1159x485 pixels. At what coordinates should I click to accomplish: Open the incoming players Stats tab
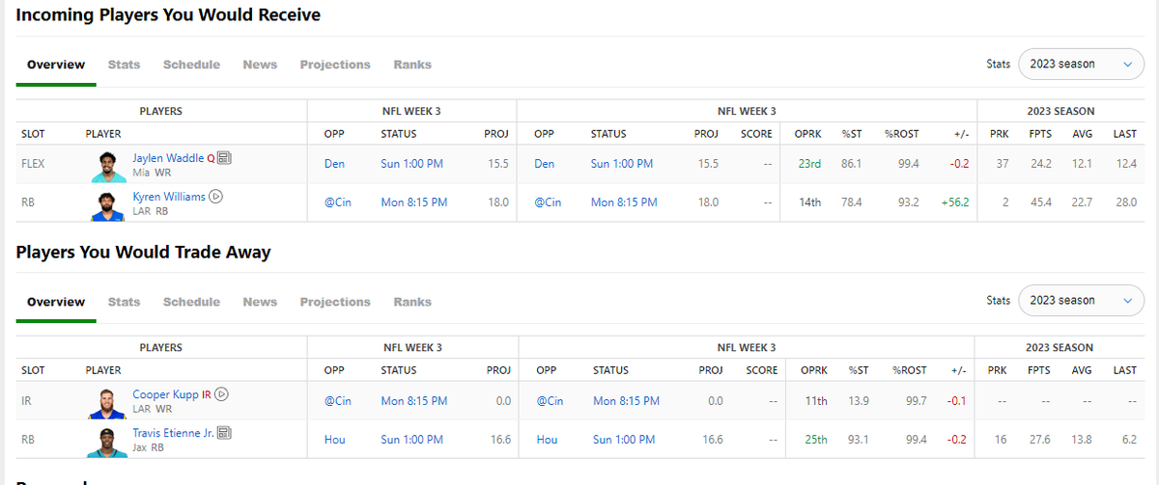124,65
